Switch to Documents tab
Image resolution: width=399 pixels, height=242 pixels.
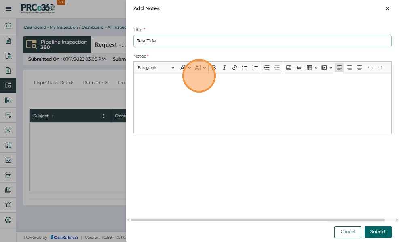pyautogui.click(x=96, y=82)
